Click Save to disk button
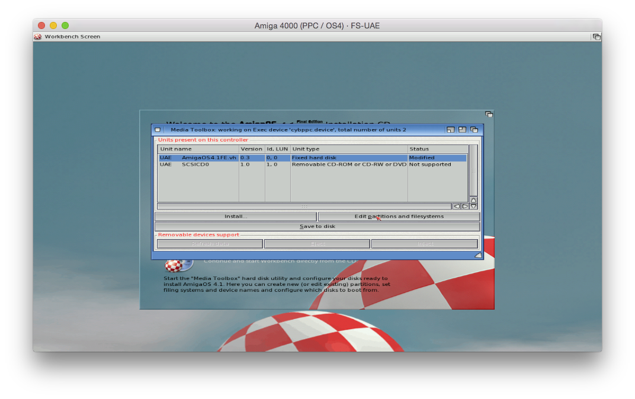The height and width of the screenshot is (399, 635). (x=317, y=227)
